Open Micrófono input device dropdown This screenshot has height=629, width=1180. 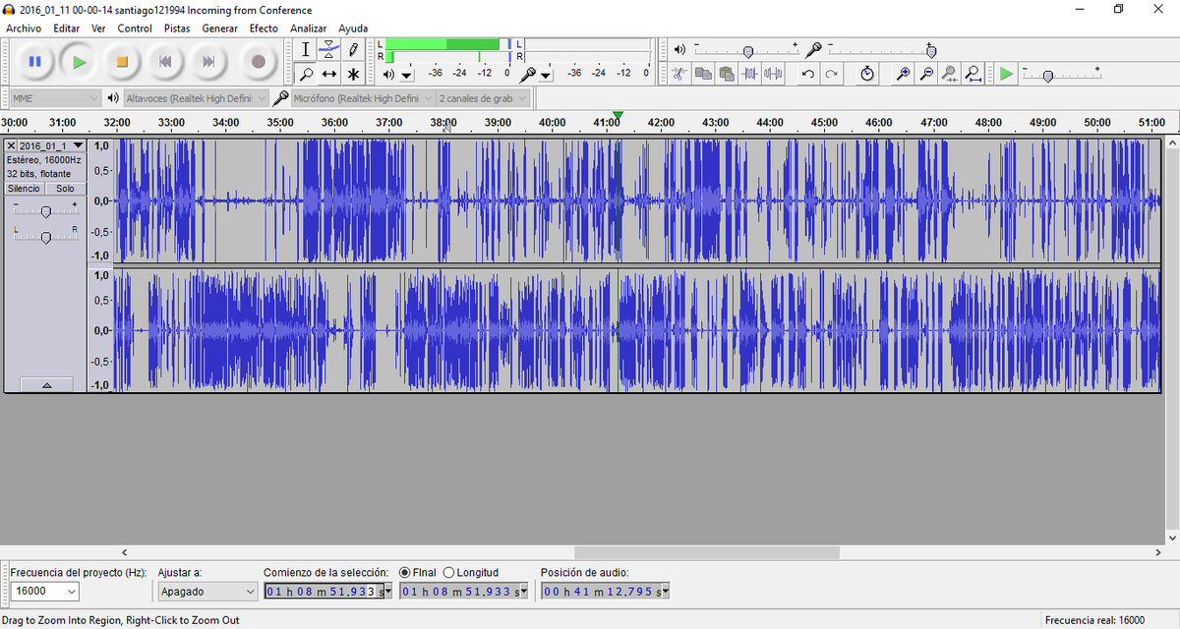[362, 98]
